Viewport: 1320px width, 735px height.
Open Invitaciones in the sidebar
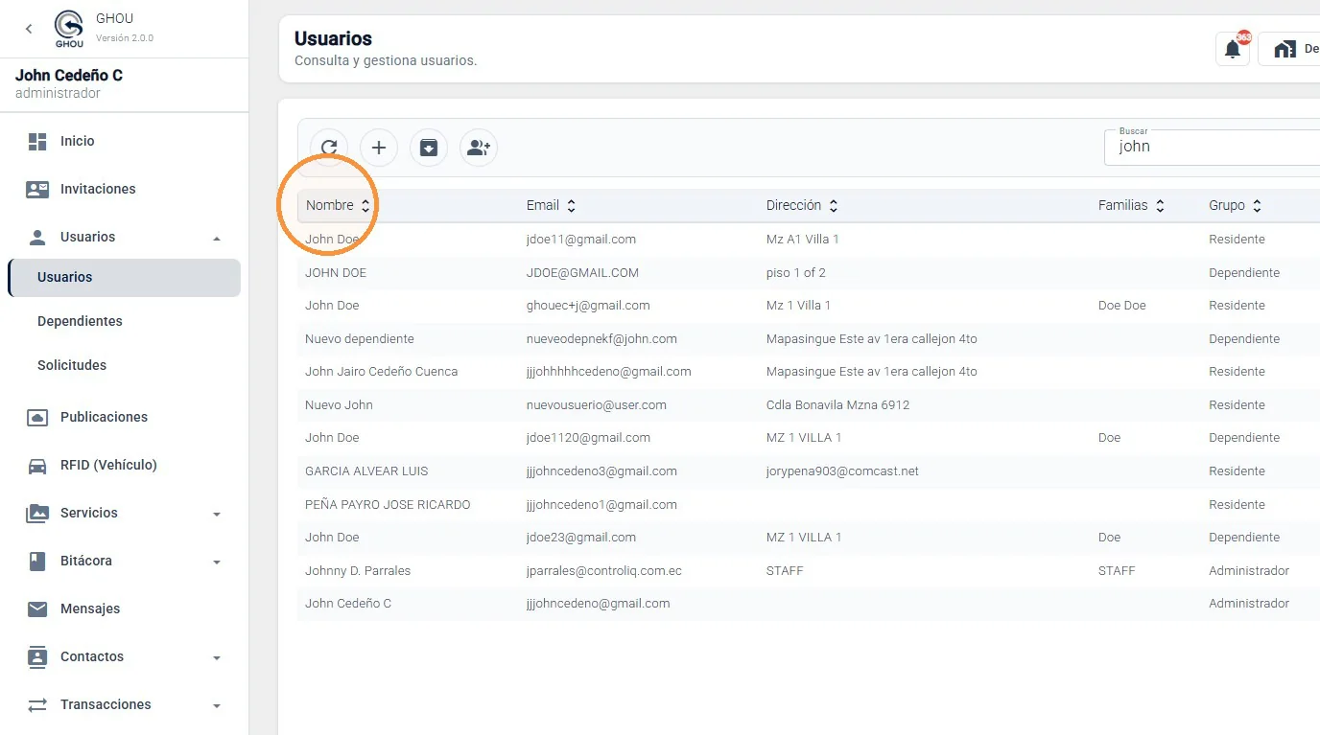point(124,189)
